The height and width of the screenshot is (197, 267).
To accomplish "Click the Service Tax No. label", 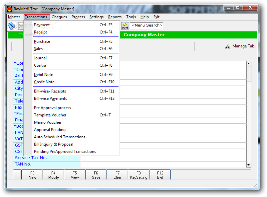I will (31, 158).
